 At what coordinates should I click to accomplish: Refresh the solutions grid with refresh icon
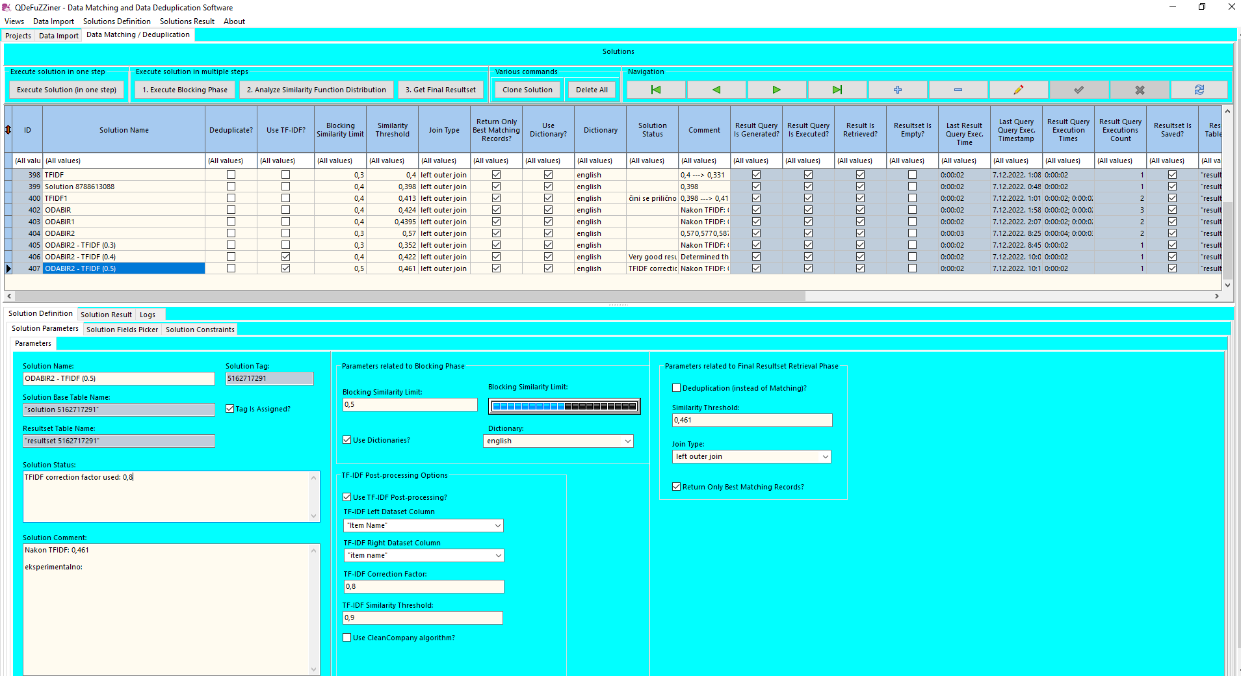pyautogui.click(x=1199, y=89)
